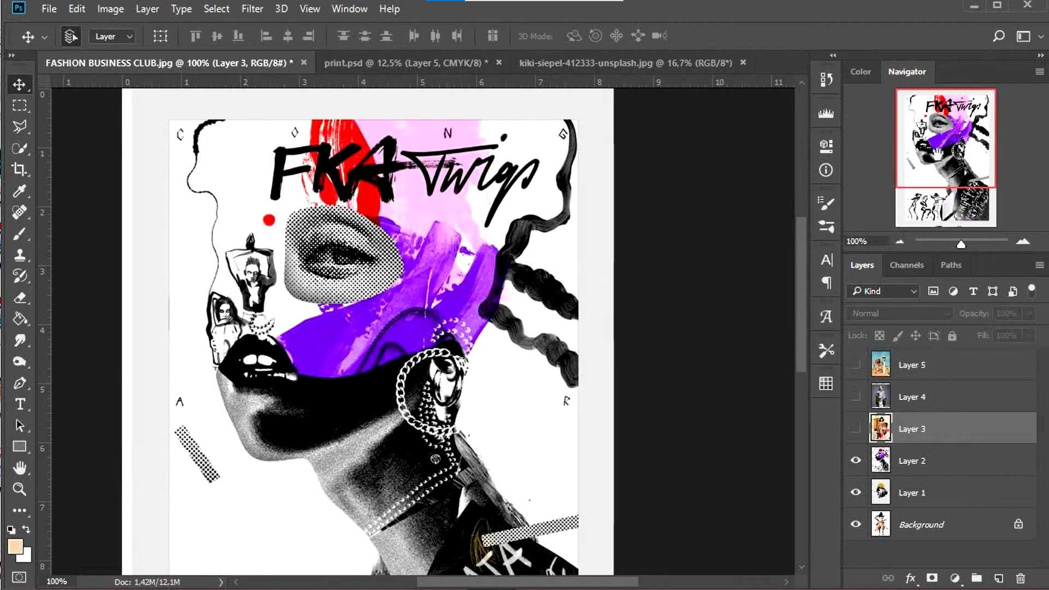1049x590 pixels.
Task: Open the Window menu
Action: point(349,9)
